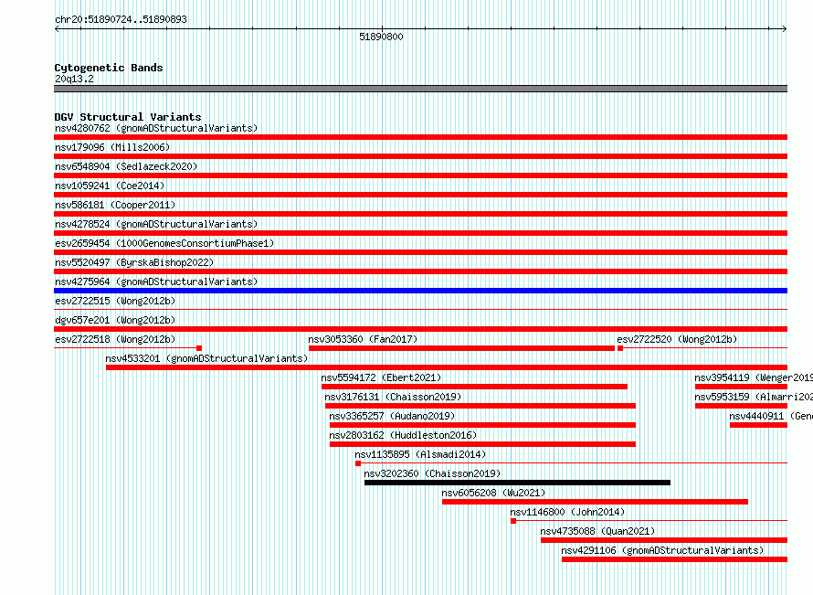813x595 pixels.
Task: Click the small red nsv1135895 start block
Action: coord(358,463)
